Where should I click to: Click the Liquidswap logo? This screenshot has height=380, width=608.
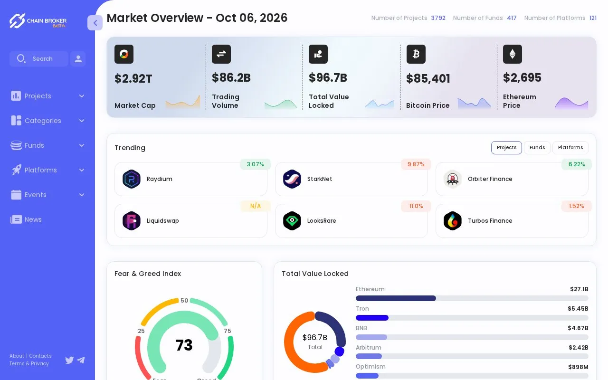pyautogui.click(x=132, y=221)
